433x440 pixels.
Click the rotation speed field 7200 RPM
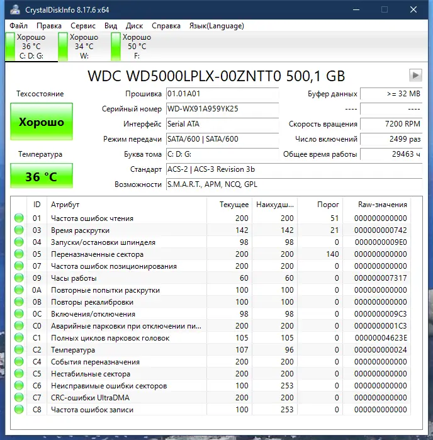(391, 124)
